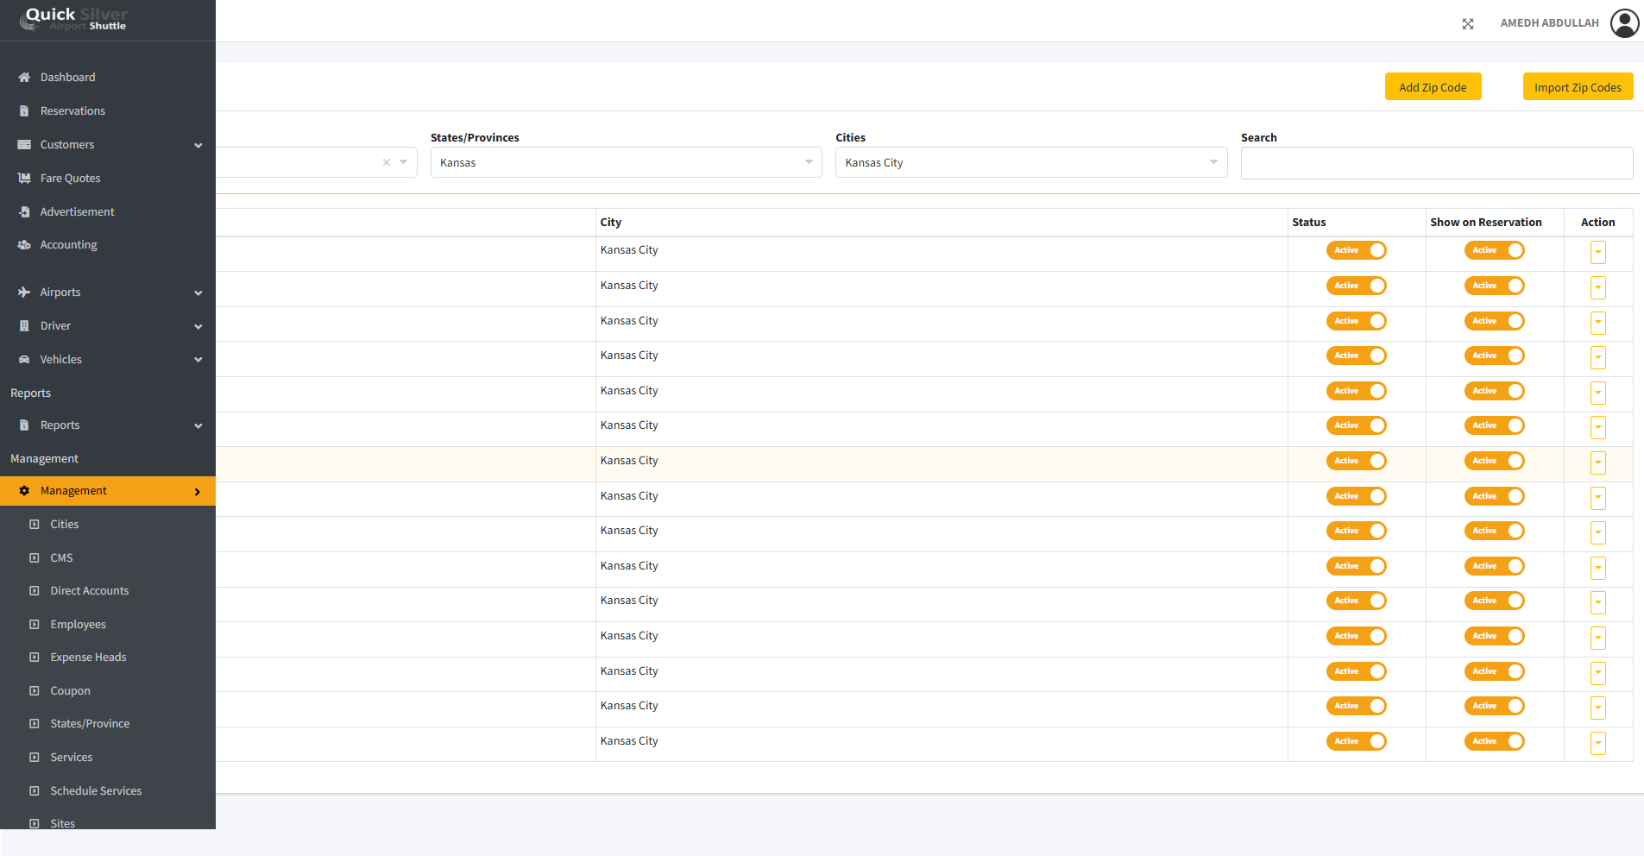This screenshot has height=856, width=1644.
Task: Click the fullscreen expand icon
Action: click(1468, 24)
